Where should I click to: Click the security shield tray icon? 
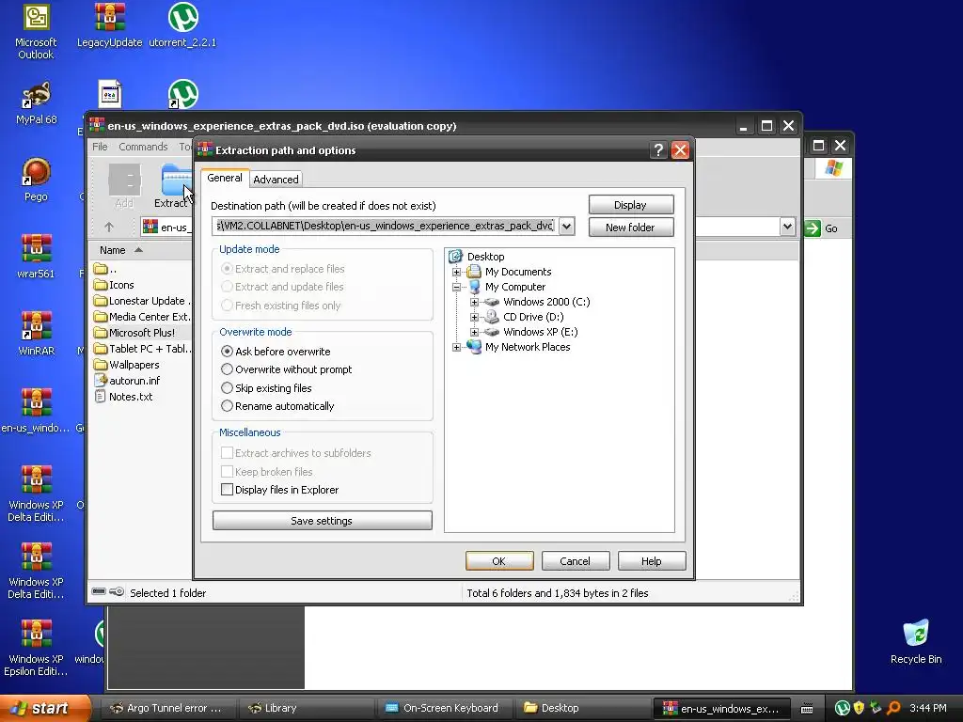point(859,709)
